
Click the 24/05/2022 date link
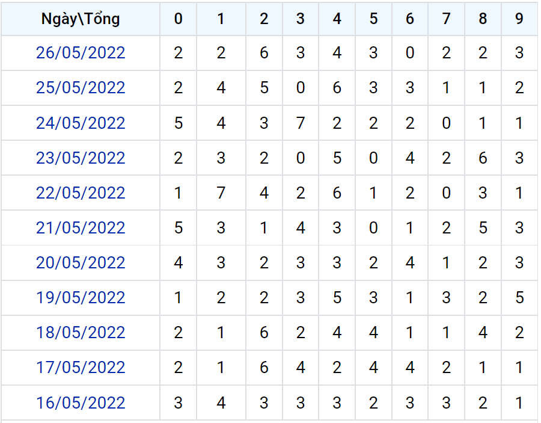(x=81, y=123)
